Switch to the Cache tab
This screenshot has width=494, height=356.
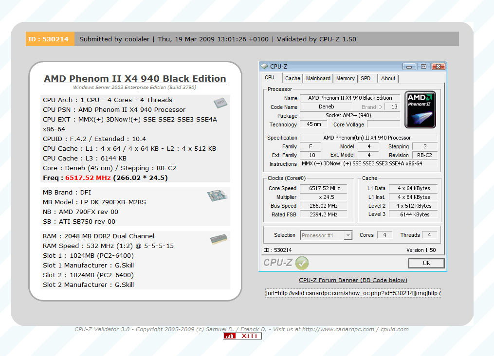click(293, 78)
